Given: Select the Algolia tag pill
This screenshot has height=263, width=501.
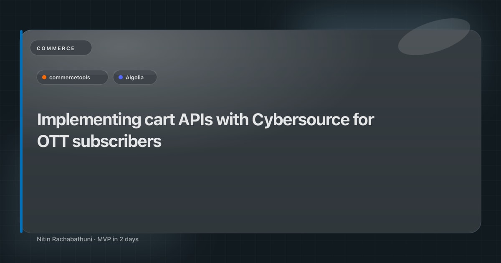Looking at the screenshot, I should pos(135,77).
